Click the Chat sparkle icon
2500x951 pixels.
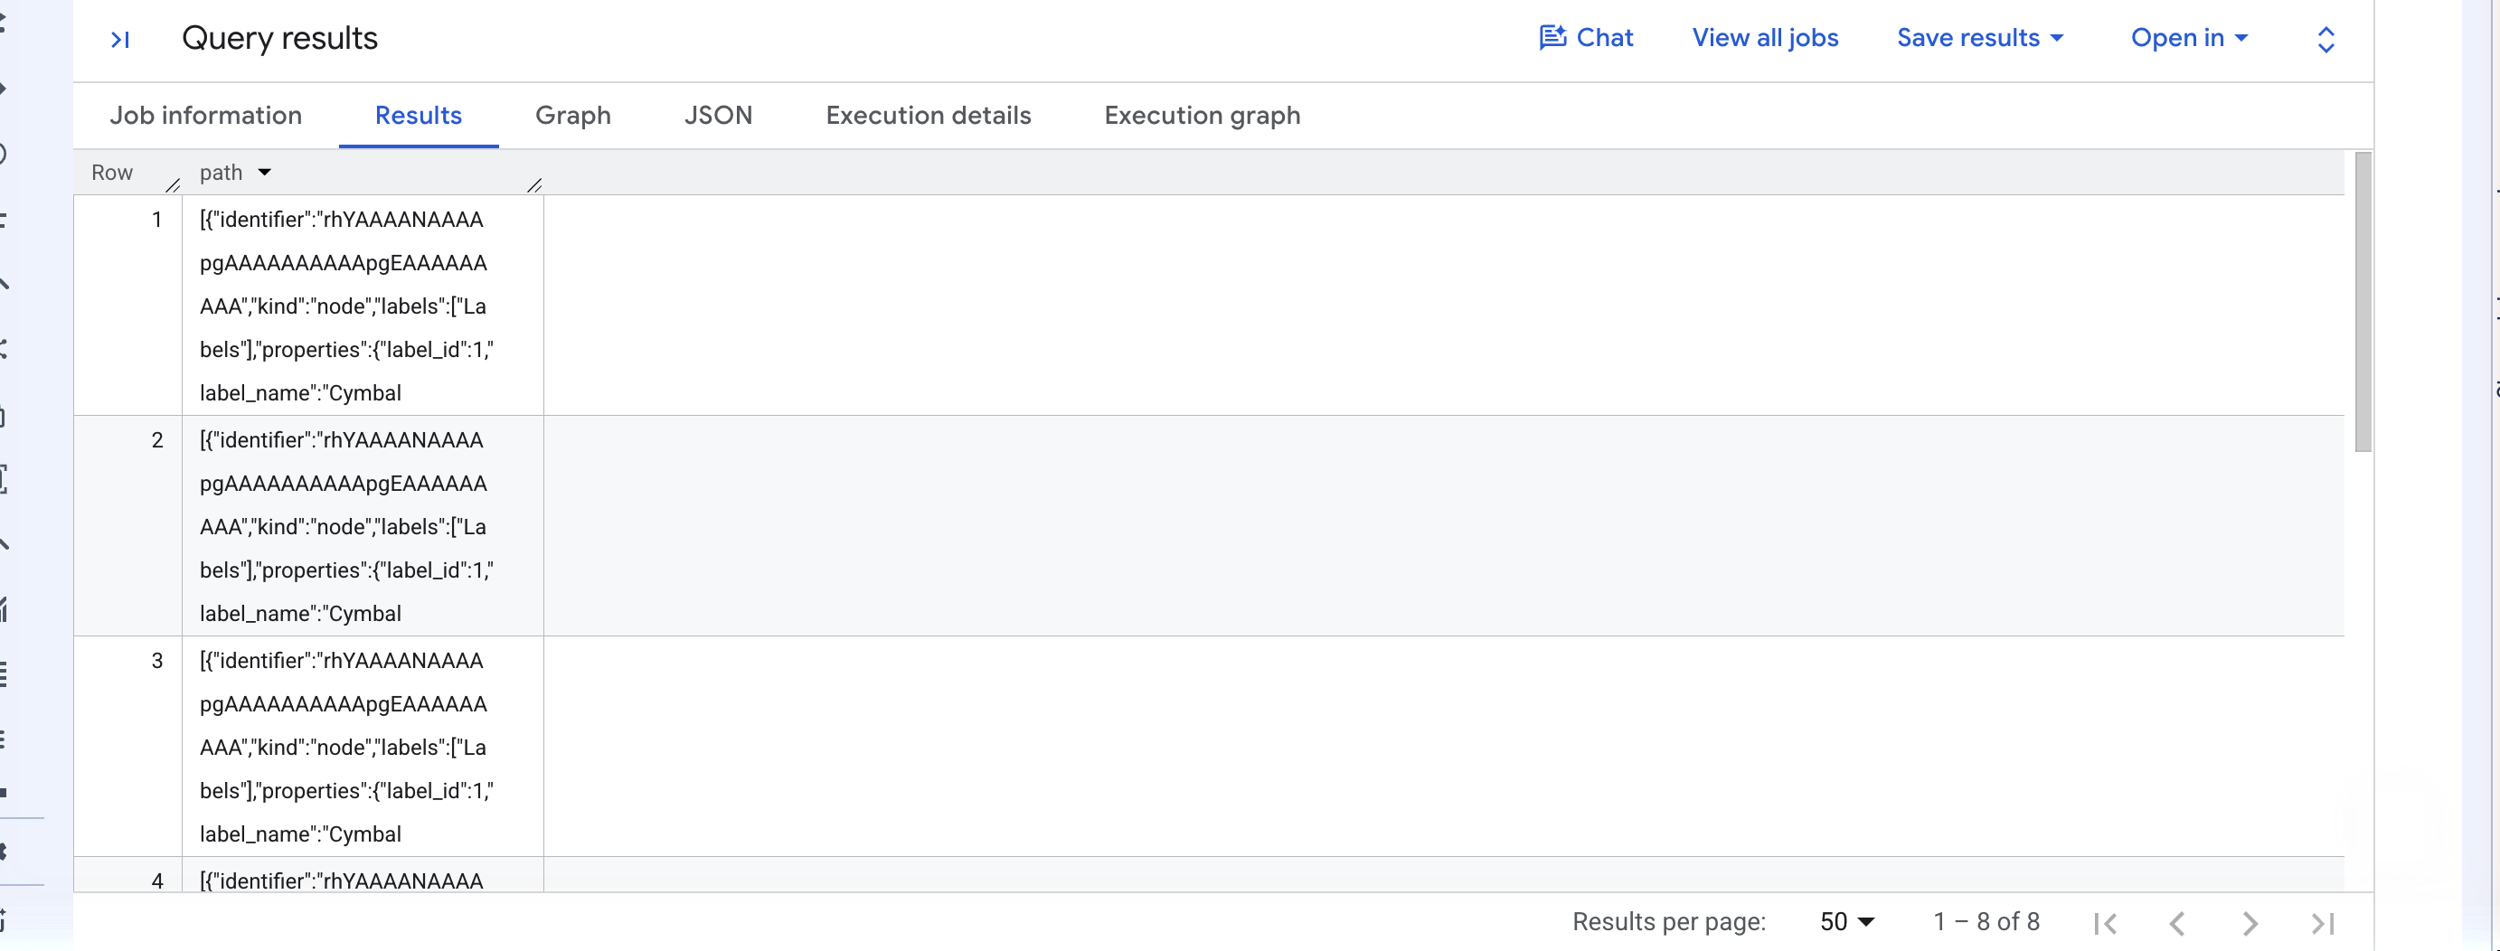click(1552, 38)
